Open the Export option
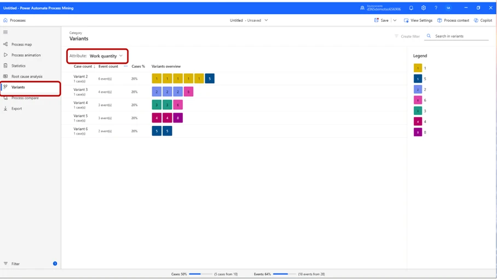Screen dimensions: 497x279 [17, 109]
